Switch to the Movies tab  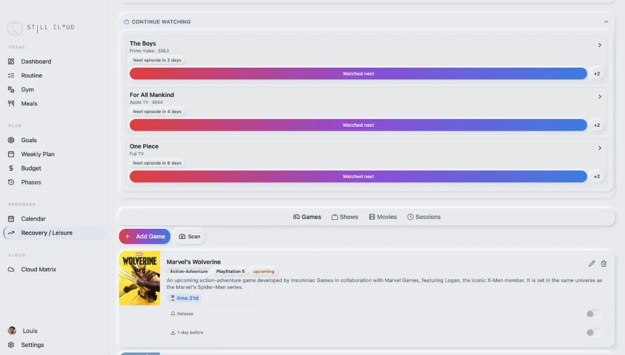pyautogui.click(x=383, y=217)
